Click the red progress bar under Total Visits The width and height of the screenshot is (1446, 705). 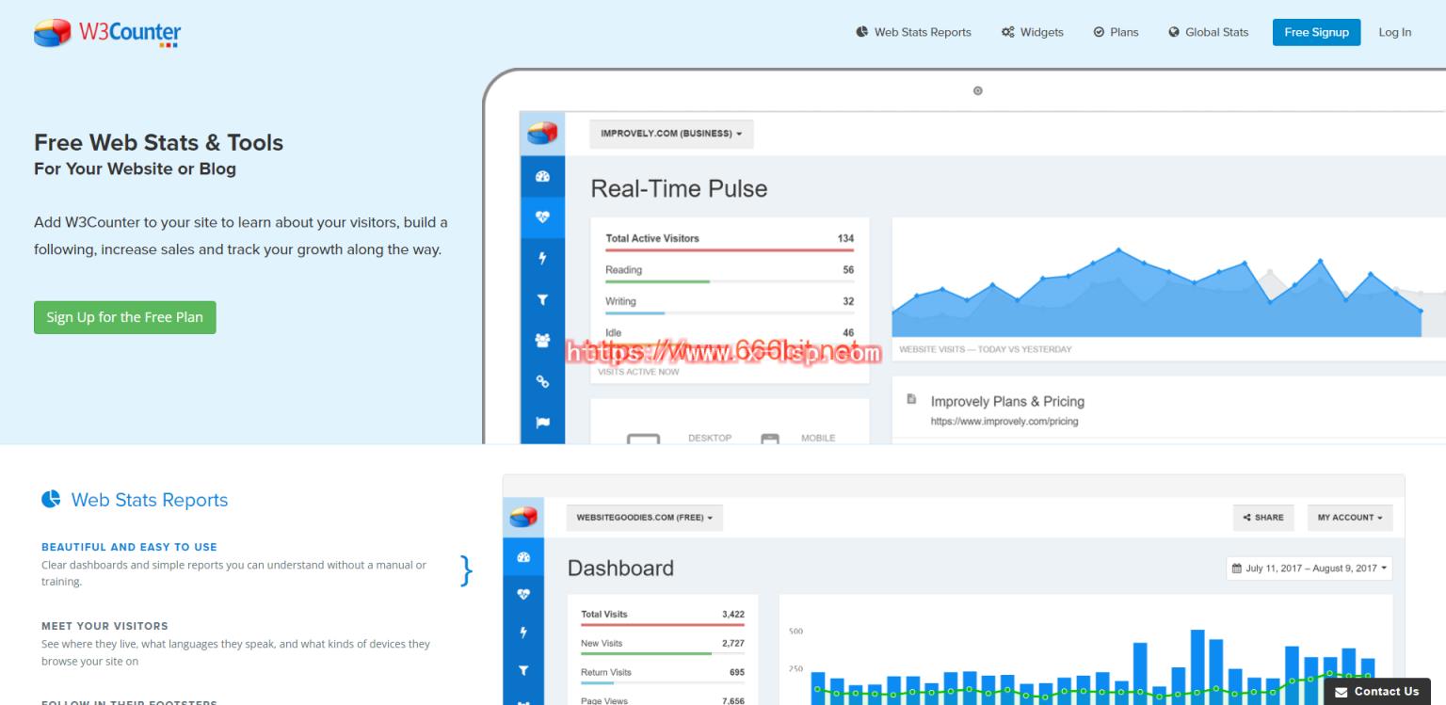click(663, 625)
